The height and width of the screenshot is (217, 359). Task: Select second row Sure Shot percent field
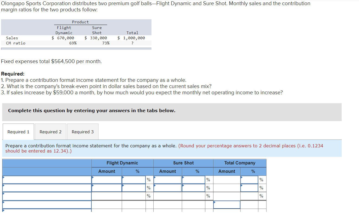pyautogui.click(x=193, y=188)
